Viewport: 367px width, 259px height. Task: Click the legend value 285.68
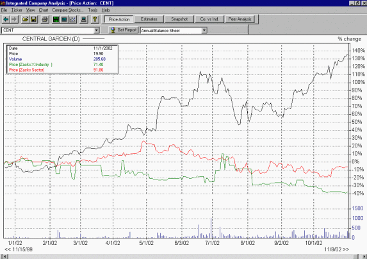coord(99,59)
